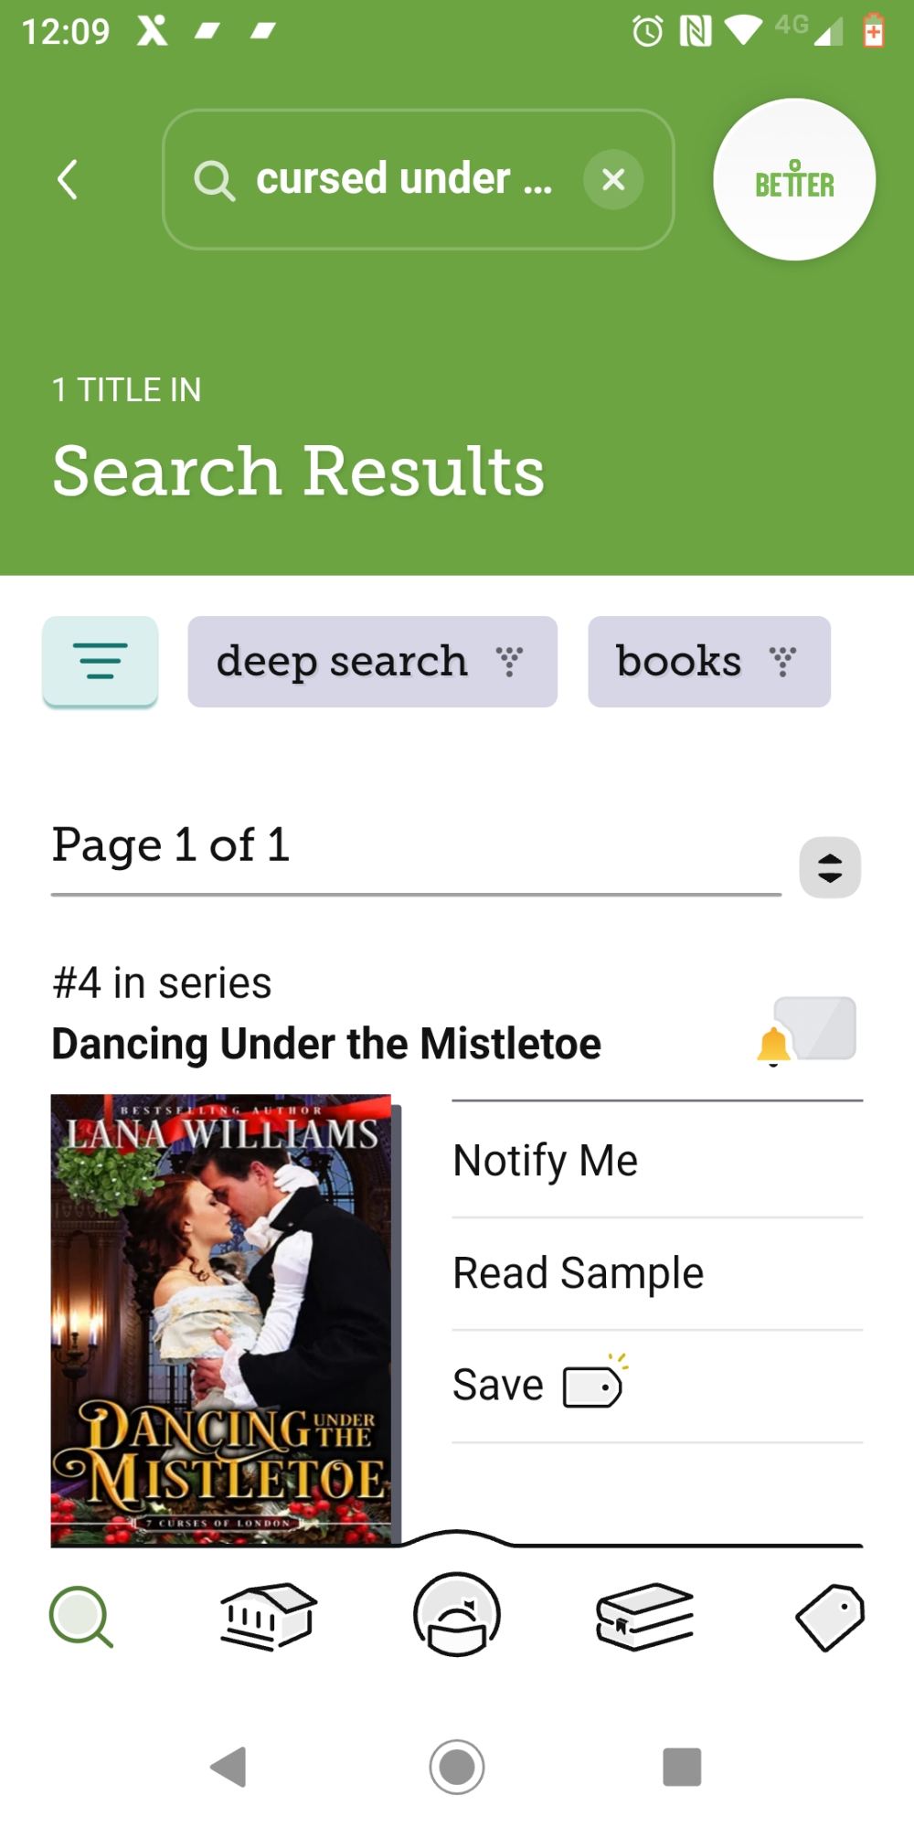
Task: Save the title with tag
Action: pos(539,1386)
